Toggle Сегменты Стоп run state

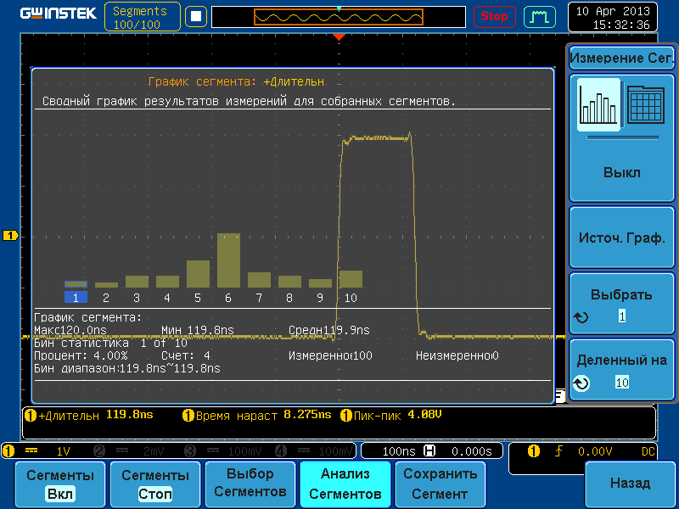coord(154,484)
